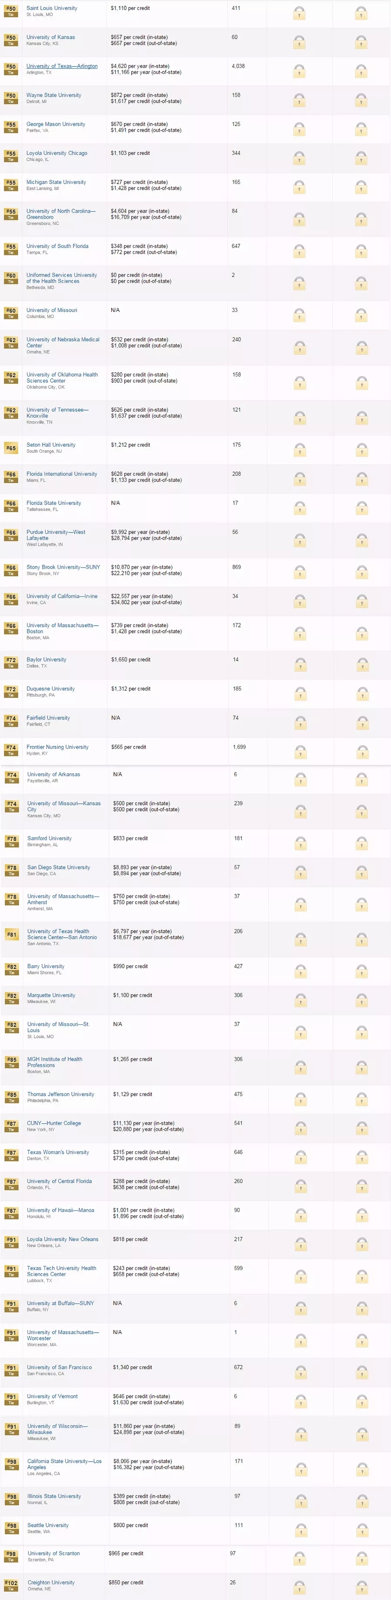Click the right lock icon for University of South Florida
The height and width of the screenshot is (1600, 391).
(361, 251)
